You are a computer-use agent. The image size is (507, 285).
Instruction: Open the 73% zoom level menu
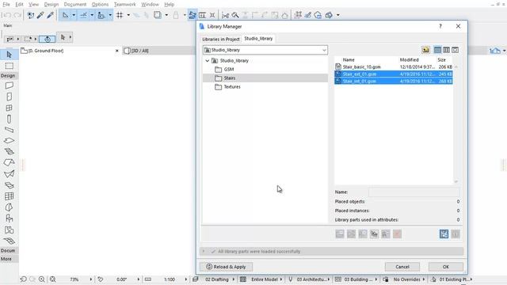[74, 279]
